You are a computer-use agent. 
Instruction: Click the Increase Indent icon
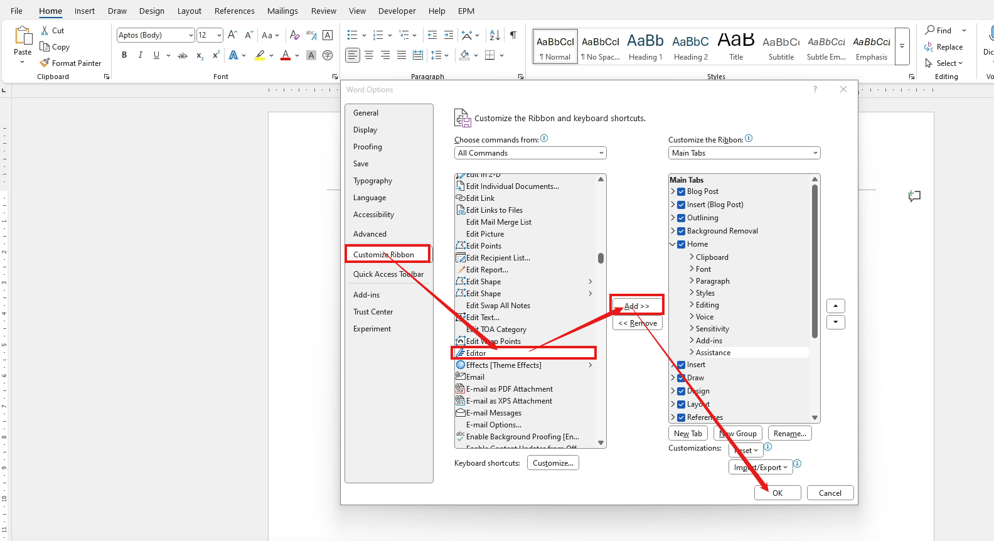tap(449, 35)
